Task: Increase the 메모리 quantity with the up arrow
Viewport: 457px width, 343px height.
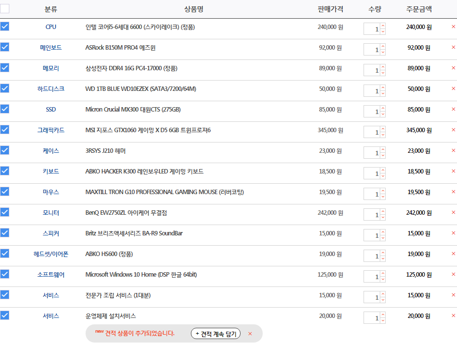Action: point(383,67)
